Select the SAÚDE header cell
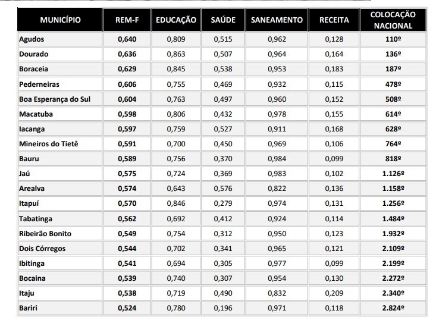436x320 pixels. [223, 20]
